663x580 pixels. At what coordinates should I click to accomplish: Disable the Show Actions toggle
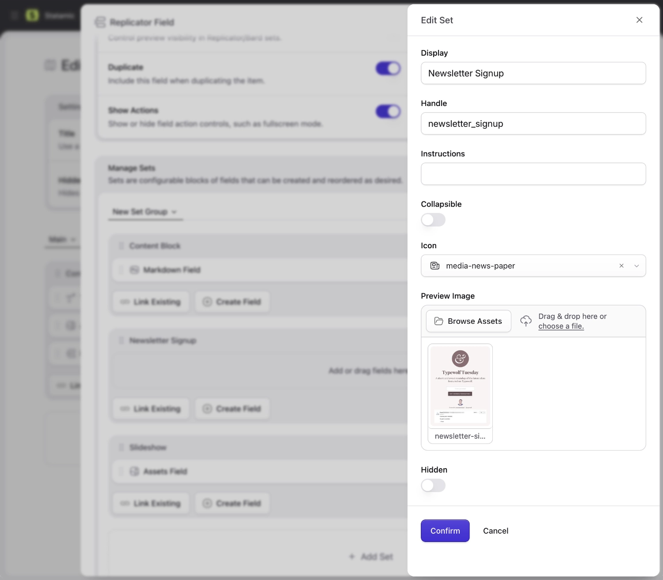click(388, 111)
